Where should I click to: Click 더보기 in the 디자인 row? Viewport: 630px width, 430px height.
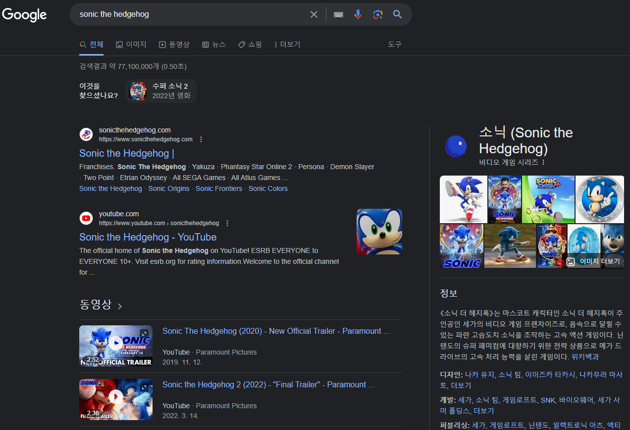tap(461, 385)
